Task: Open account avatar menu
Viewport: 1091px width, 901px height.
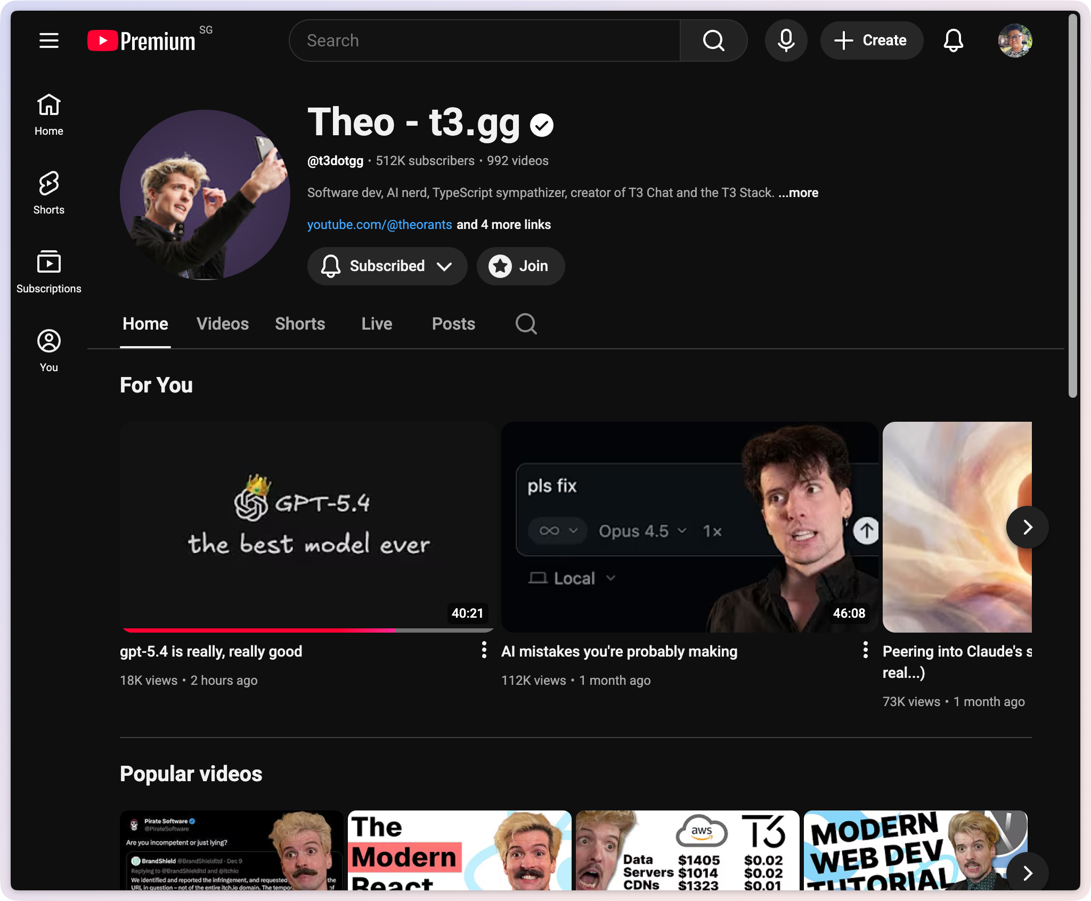Action: pos(1015,40)
